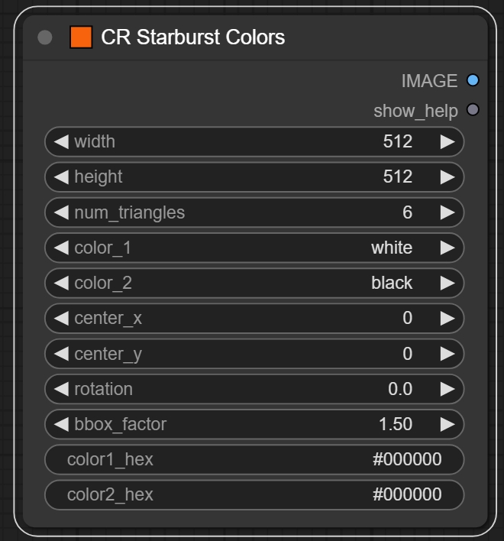
Task: Decrease num_triangles with left arrow
Action: [61, 212]
